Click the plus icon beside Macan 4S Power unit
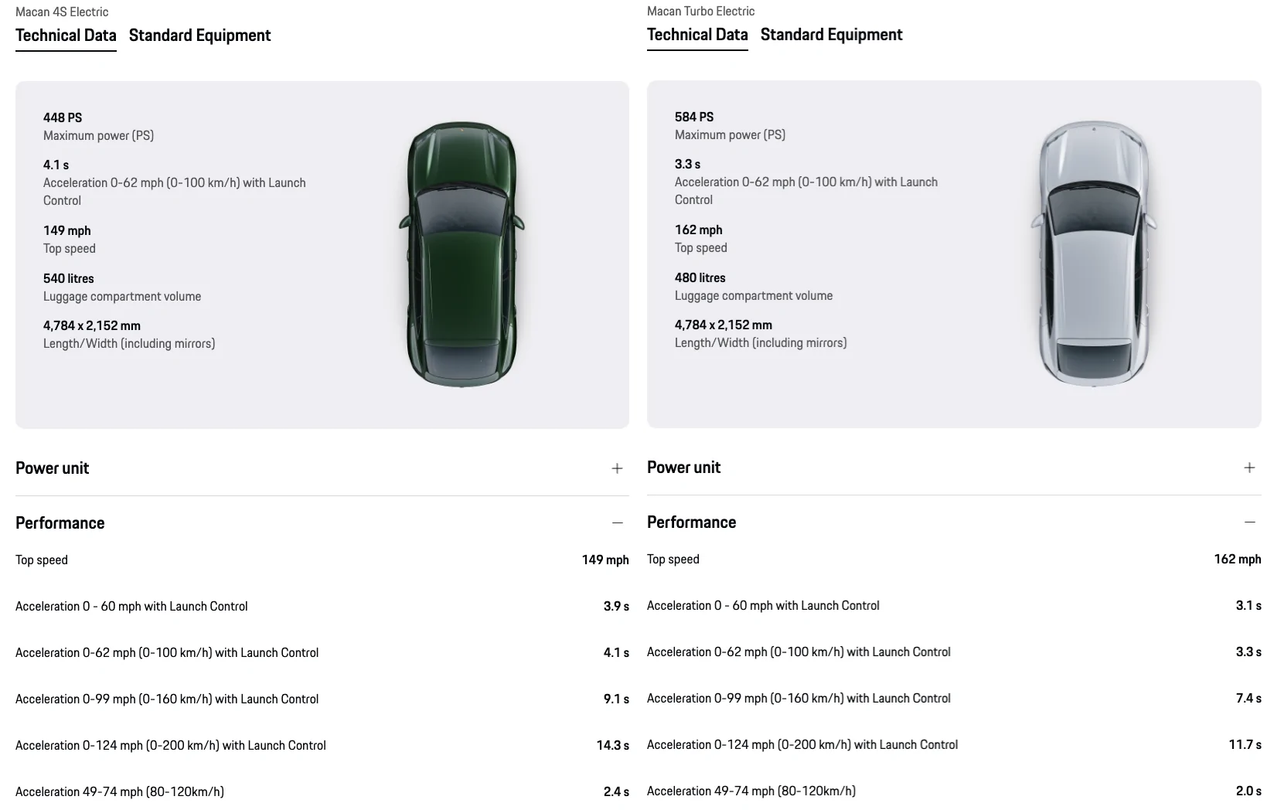1267x810 pixels. click(617, 468)
